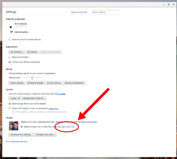Image resolution: width=177 pixels, height=159 pixels.
Task: Open the Learn more link
Action: [x=54, y=108]
